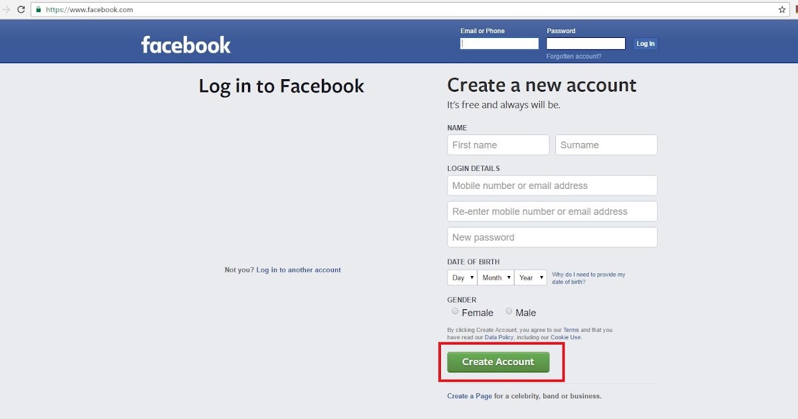Open the Year dropdown
Viewport: 798px width, 419px height.
pyautogui.click(x=531, y=277)
